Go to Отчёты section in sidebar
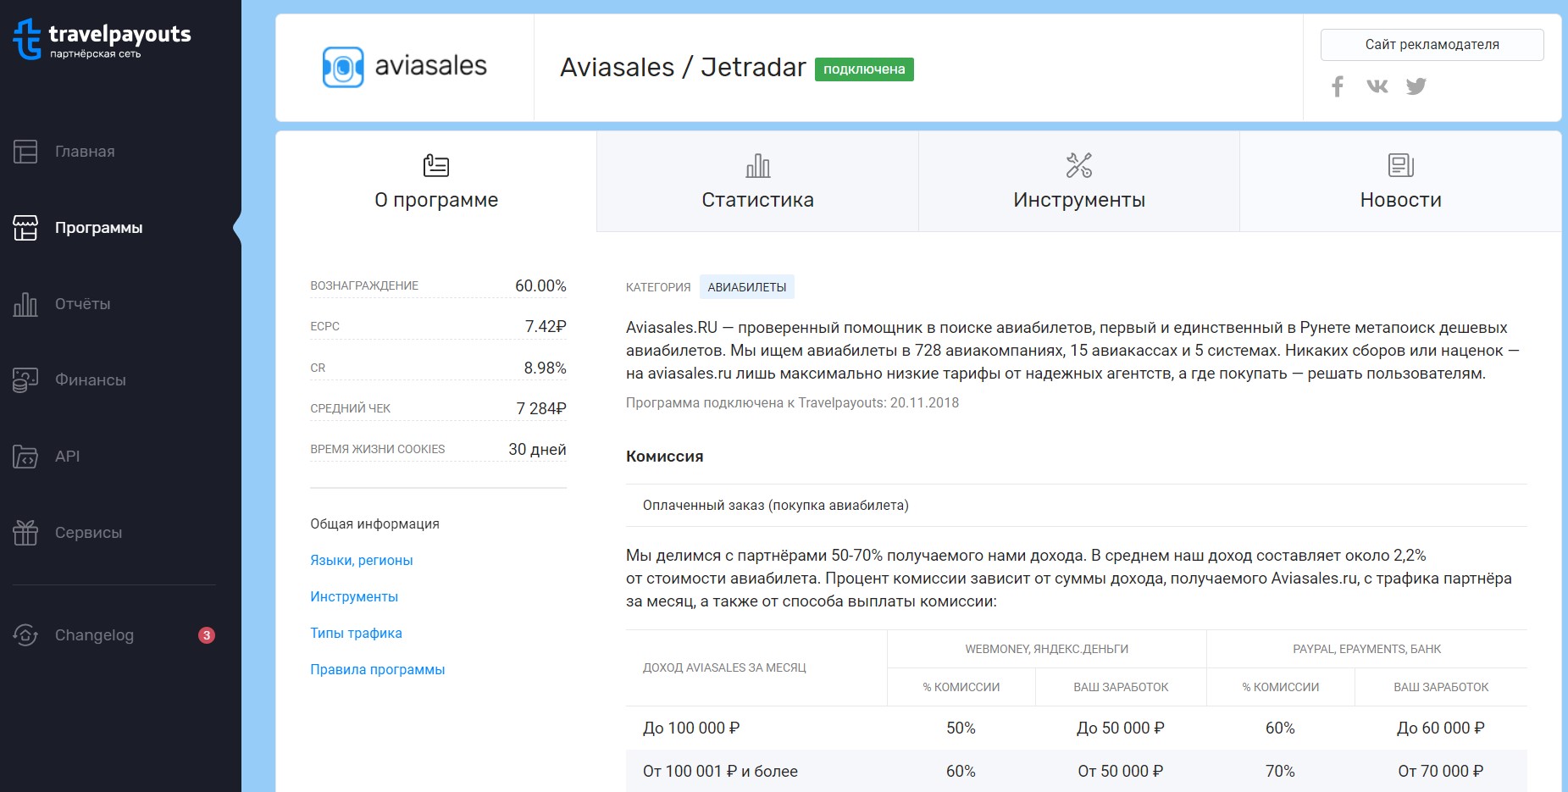The width and height of the screenshot is (1568, 792). (82, 304)
